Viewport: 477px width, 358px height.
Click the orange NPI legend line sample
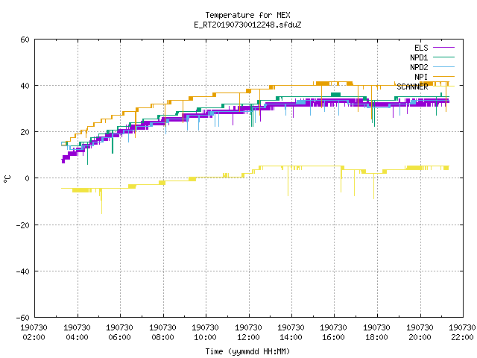coord(443,76)
